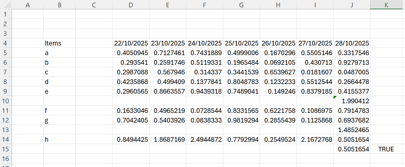Select the 22/10/2025 date cell
The width and height of the screenshot is (405, 167).
click(130, 43)
